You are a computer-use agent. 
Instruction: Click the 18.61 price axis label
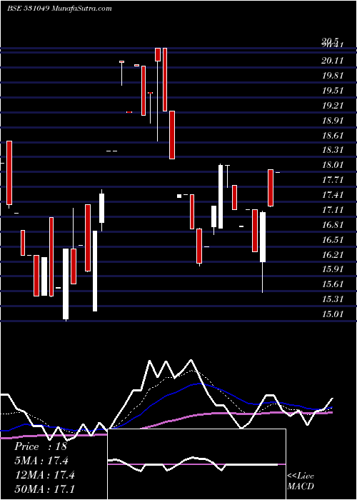(333, 136)
